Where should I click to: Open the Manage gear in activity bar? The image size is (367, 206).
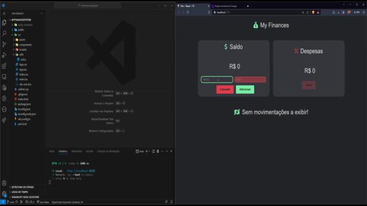pyautogui.click(x=4, y=193)
